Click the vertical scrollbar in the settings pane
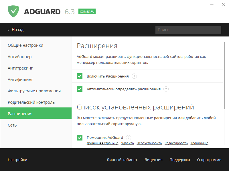 (224, 76)
